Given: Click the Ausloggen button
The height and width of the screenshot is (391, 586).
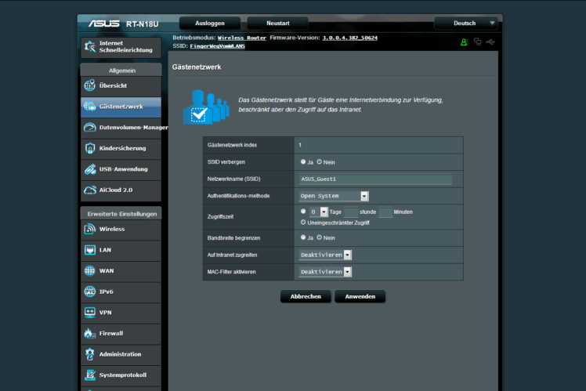Looking at the screenshot, I should tap(210, 24).
